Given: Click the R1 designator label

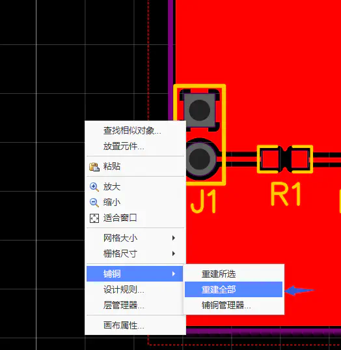Looking at the screenshot, I should [x=286, y=194].
